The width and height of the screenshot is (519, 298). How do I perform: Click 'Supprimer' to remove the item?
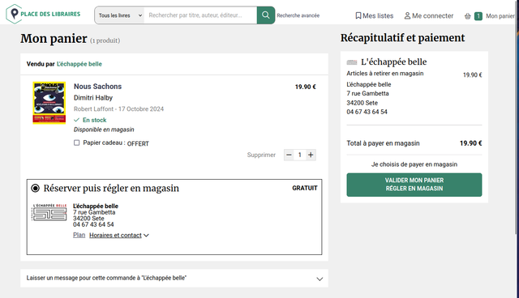point(261,155)
